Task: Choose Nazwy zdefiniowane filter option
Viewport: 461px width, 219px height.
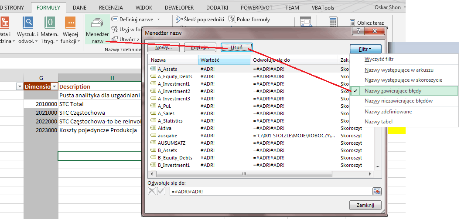Action: tap(404, 112)
